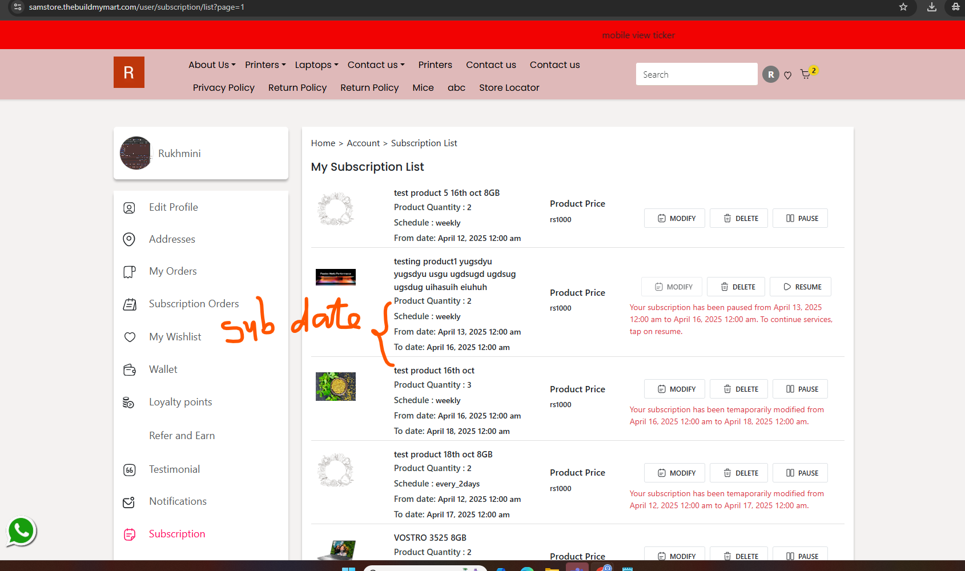Screen dimensions: 965x571
Task: Click 'Subscription List' in the breadcrumb
Action: click(x=424, y=143)
